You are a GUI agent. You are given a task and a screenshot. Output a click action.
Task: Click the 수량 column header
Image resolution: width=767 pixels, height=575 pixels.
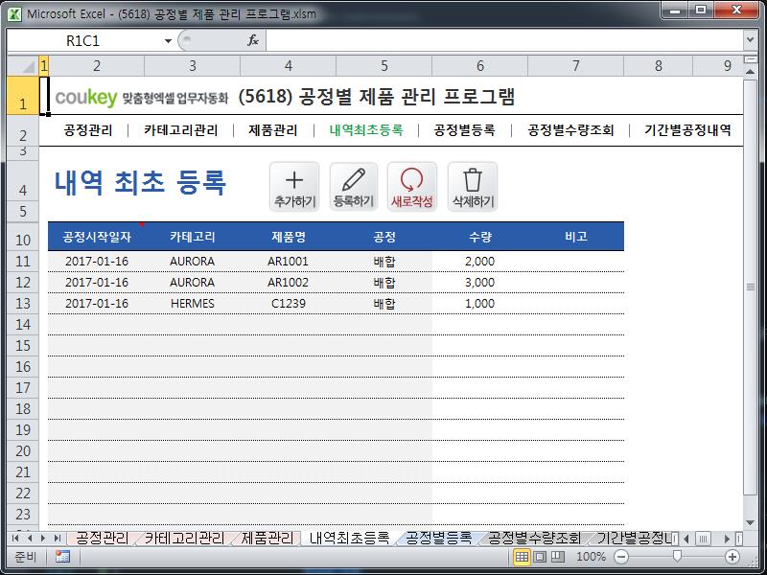pyautogui.click(x=480, y=237)
